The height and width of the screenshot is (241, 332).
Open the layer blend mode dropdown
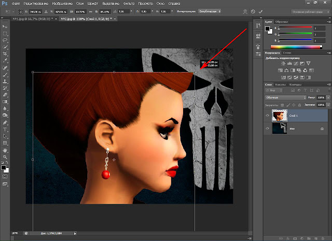point(286,97)
